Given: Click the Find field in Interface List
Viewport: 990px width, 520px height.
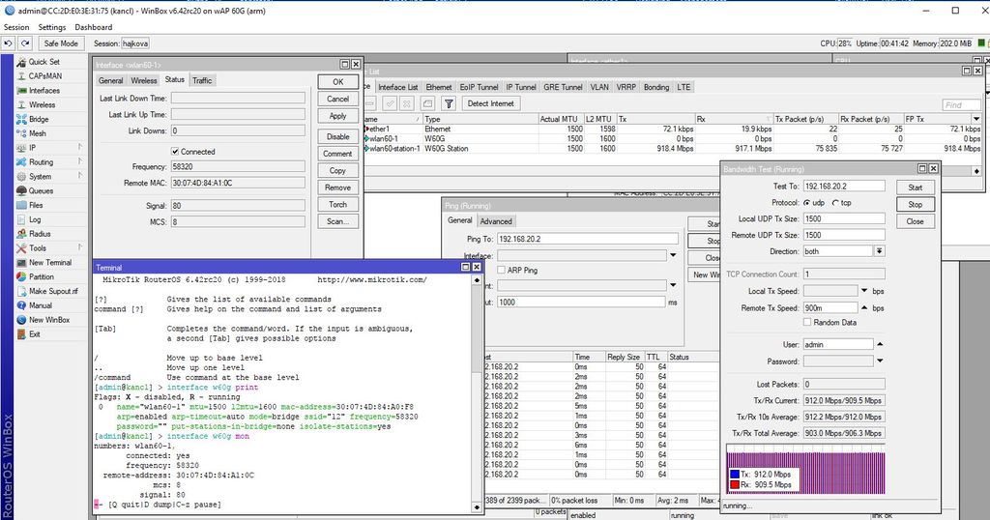Looking at the screenshot, I should (962, 104).
